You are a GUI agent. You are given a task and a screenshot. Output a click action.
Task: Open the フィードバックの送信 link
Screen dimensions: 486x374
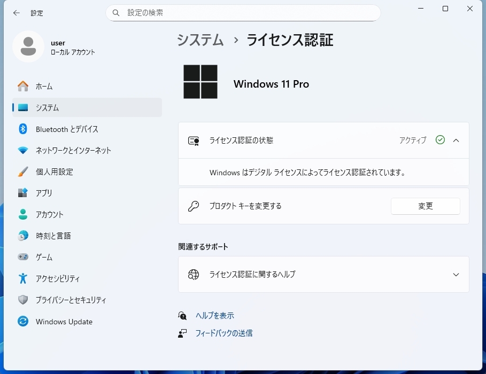tap(224, 333)
